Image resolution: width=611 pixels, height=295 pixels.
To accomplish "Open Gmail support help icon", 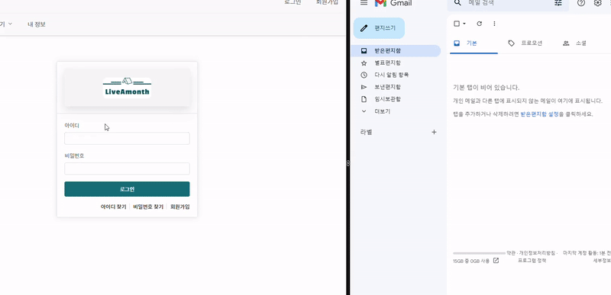I will pos(581,3).
